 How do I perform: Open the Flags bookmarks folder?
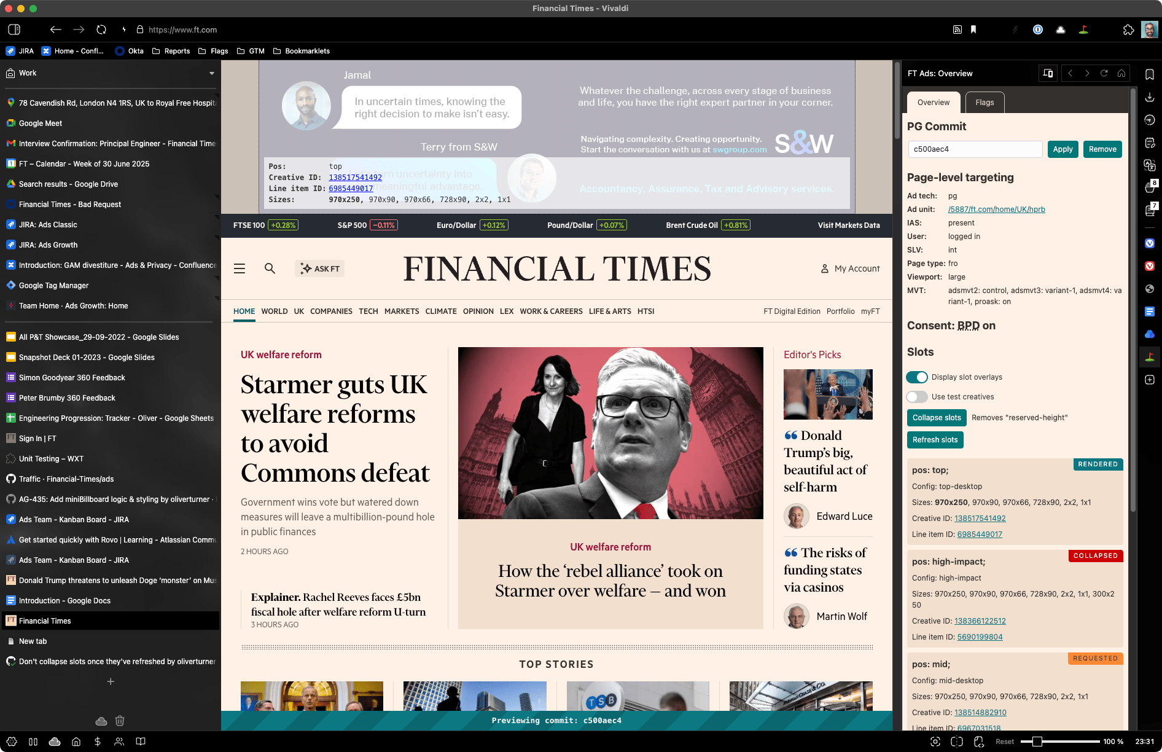click(x=213, y=51)
